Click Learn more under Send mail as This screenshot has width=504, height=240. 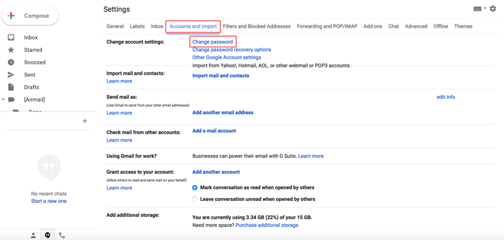pyautogui.click(x=119, y=113)
